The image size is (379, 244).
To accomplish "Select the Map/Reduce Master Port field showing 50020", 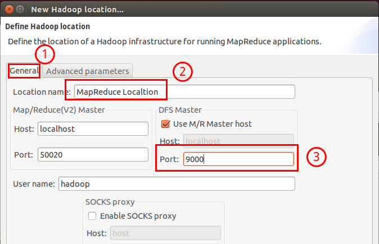I will (x=92, y=155).
